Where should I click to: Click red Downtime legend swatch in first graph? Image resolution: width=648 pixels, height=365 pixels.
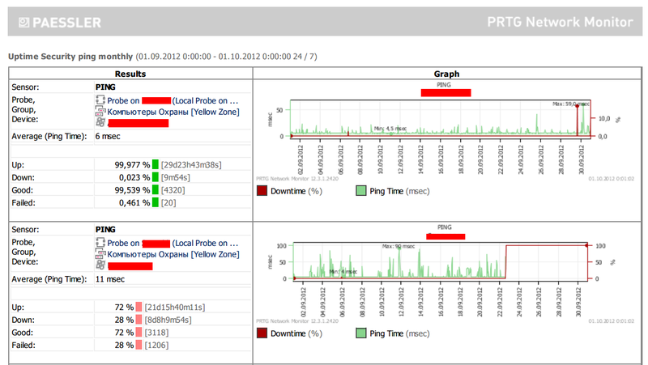point(262,191)
